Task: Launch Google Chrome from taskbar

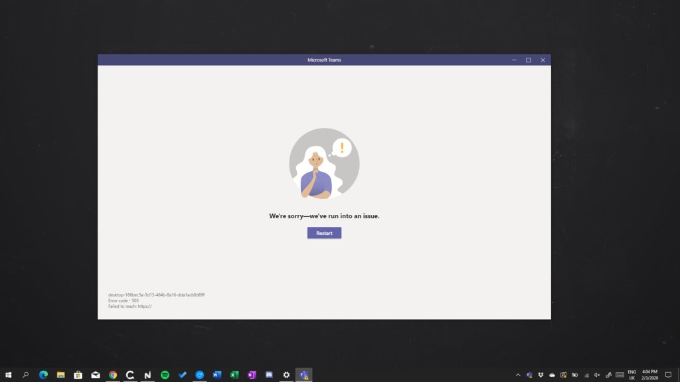Action: coord(113,375)
